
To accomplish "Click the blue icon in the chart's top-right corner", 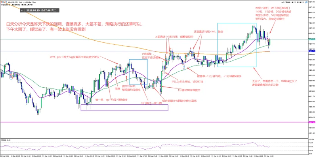I will coord(306,2).
